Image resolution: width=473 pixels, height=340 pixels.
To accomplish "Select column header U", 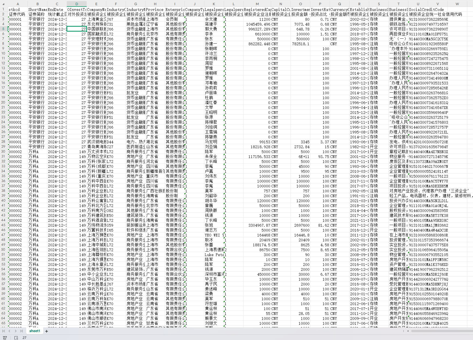I will (418, 4).
